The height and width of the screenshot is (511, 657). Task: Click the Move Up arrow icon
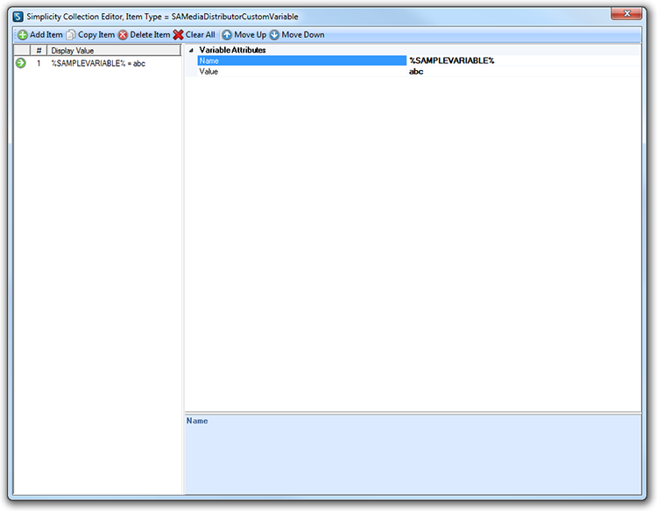[x=227, y=35]
